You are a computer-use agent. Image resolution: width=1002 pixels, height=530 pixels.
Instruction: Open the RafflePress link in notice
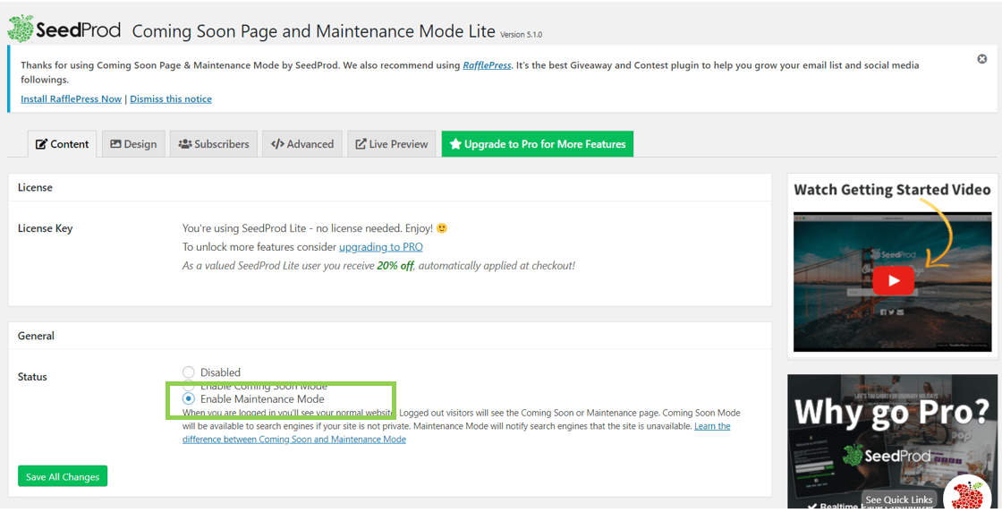click(487, 65)
